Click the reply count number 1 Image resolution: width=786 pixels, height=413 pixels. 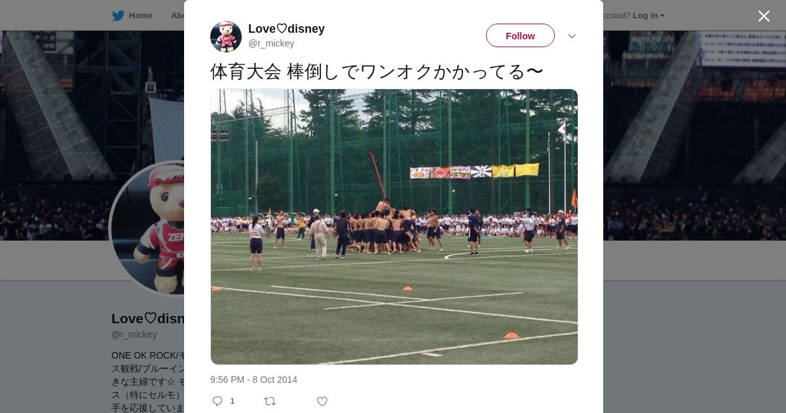click(232, 401)
